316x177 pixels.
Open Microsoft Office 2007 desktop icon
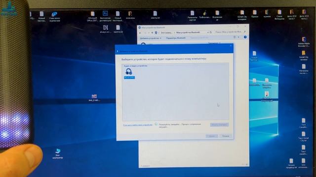tap(92, 16)
